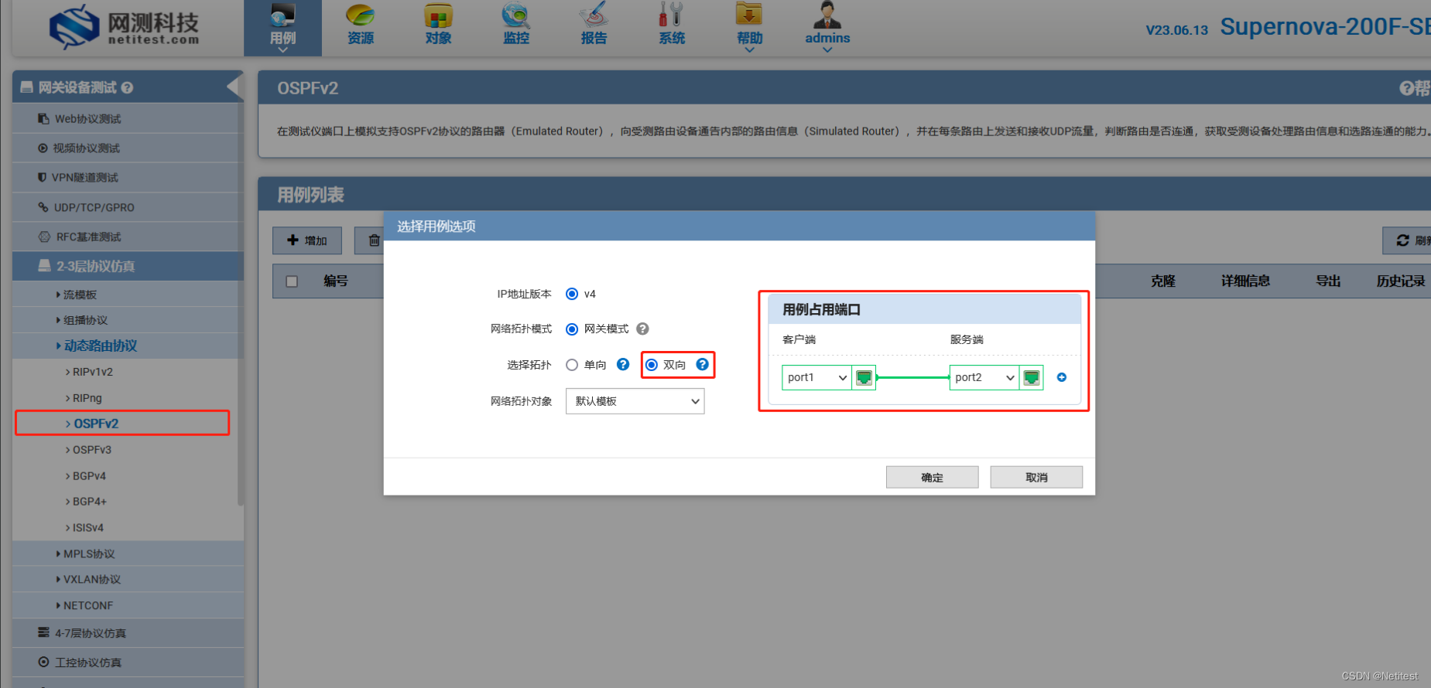1431x688 pixels.
Task: Select 双向 topology radio button
Action: [652, 365]
